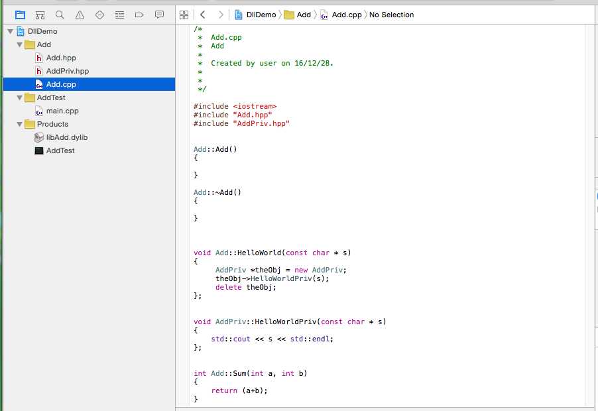Click the Add::~Add() destructor line
598x411 pixels.
217,192
